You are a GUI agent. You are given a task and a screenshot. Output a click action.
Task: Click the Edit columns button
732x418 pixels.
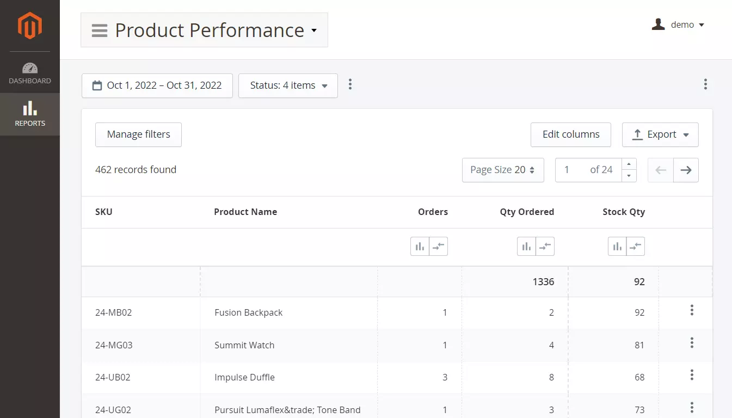[570, 134]
